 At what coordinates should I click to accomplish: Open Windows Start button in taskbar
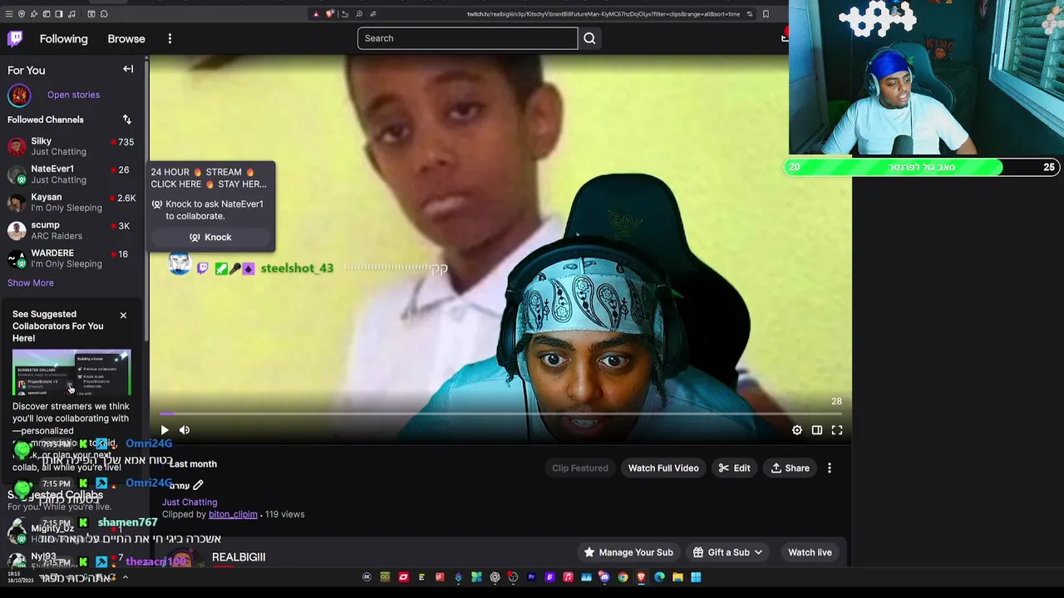696,577
